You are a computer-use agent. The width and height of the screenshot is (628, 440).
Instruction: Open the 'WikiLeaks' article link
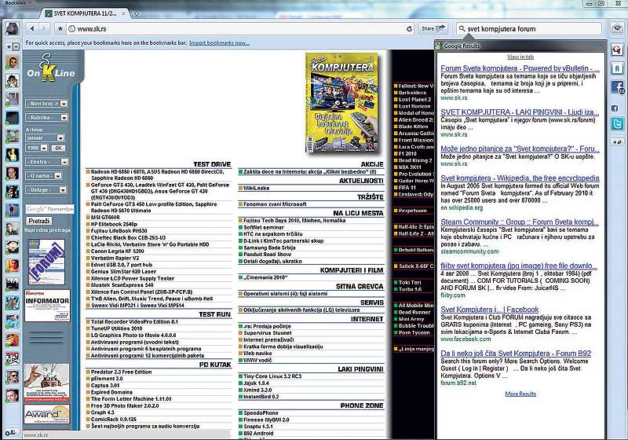[x=257, y=188]
